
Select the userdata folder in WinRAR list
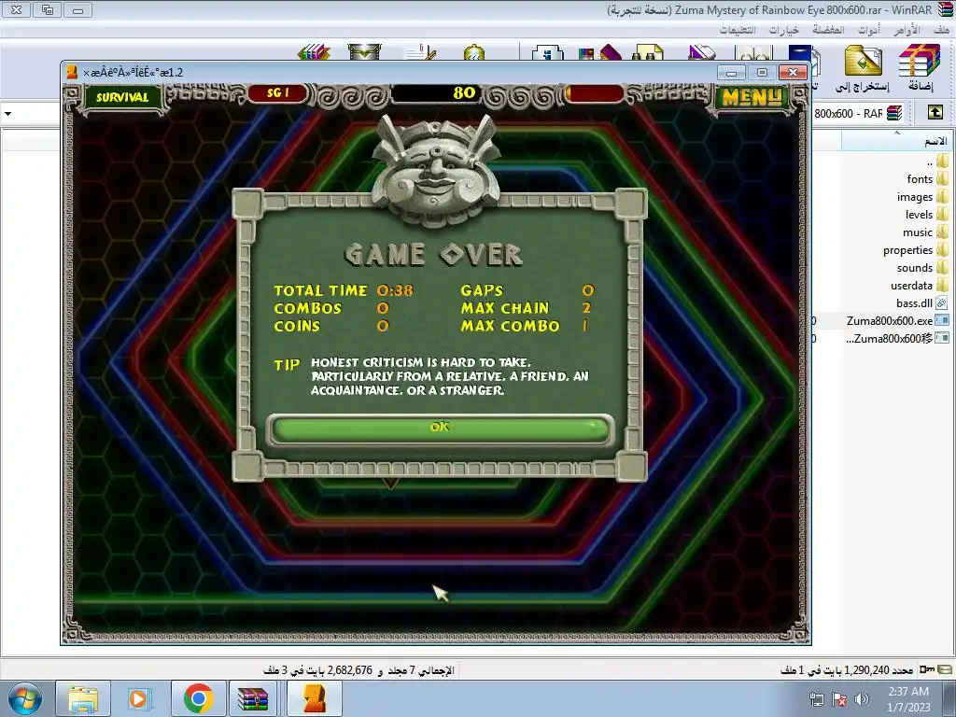coord(920,285)
